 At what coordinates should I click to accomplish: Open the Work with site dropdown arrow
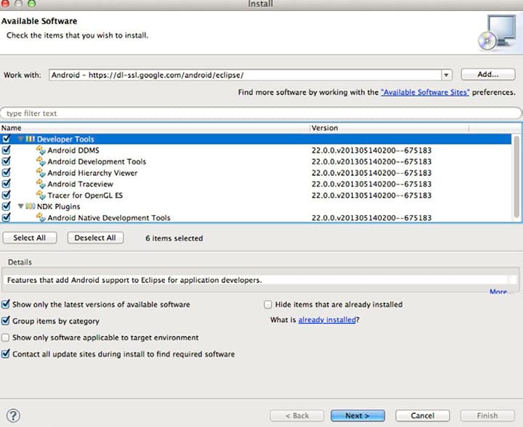point(446,75)
